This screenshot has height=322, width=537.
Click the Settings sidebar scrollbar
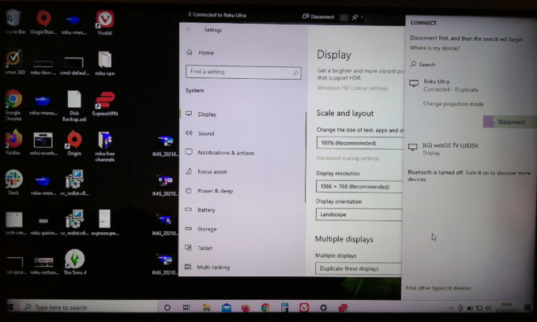click(305, 157)
